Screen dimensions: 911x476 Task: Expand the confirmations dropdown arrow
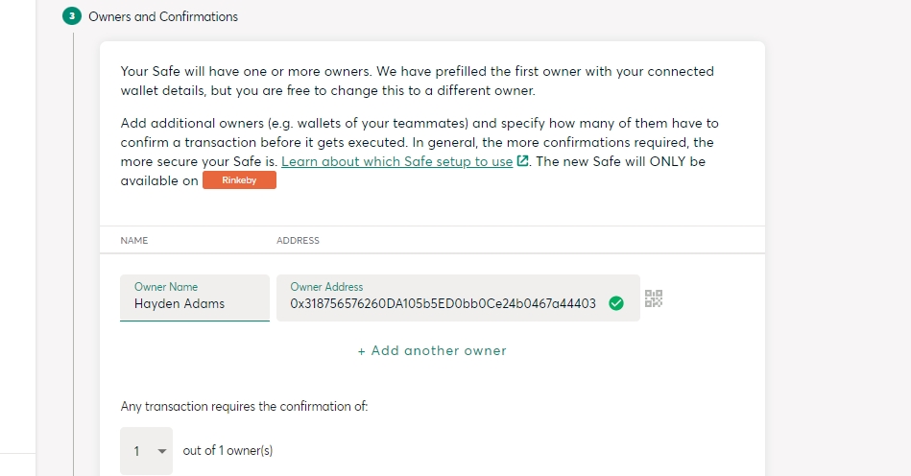(161, 451)
